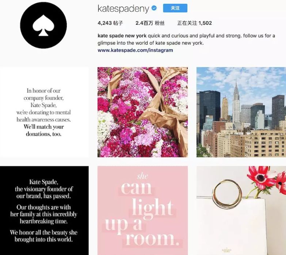Image resolution: width=286 pixels, height=255 pixels.
Task: Click the white spade logo symbol
Action: click(x=43, y=25)
